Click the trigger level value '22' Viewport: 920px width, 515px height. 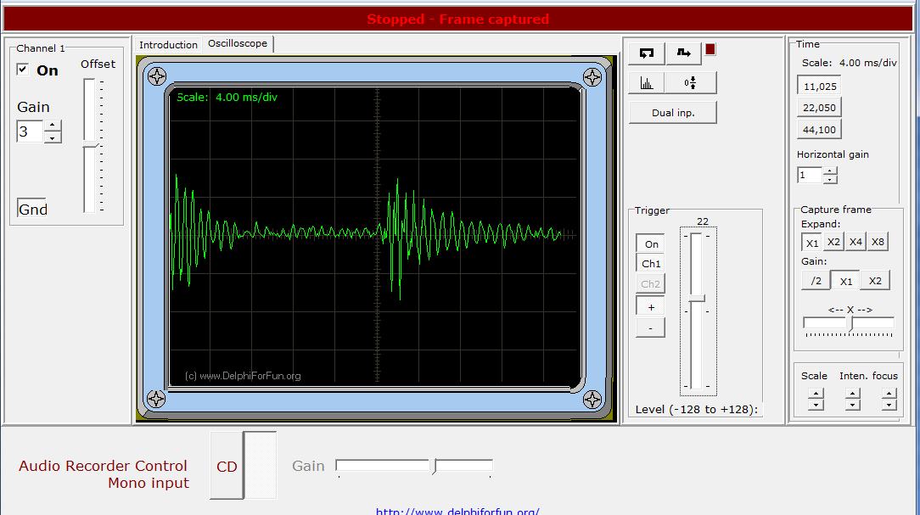(703, 221)
